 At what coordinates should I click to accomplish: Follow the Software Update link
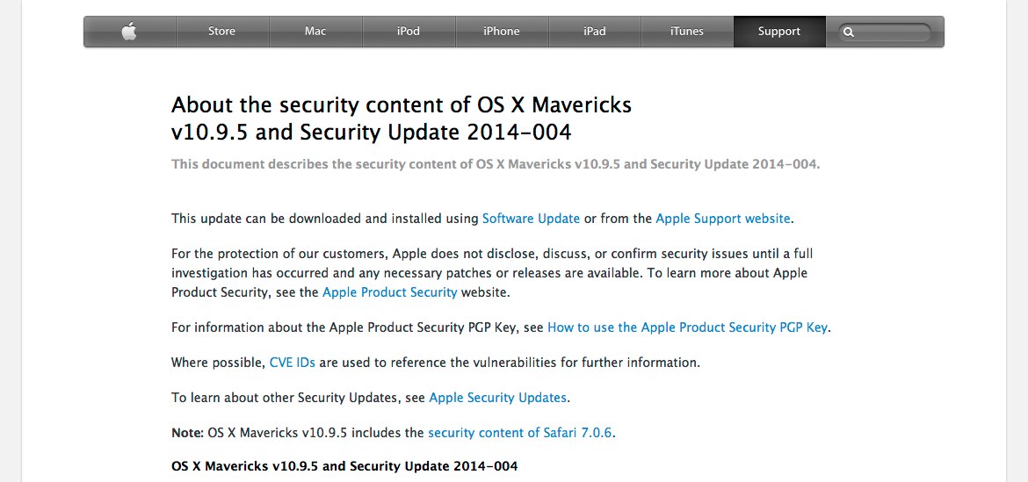531,219
